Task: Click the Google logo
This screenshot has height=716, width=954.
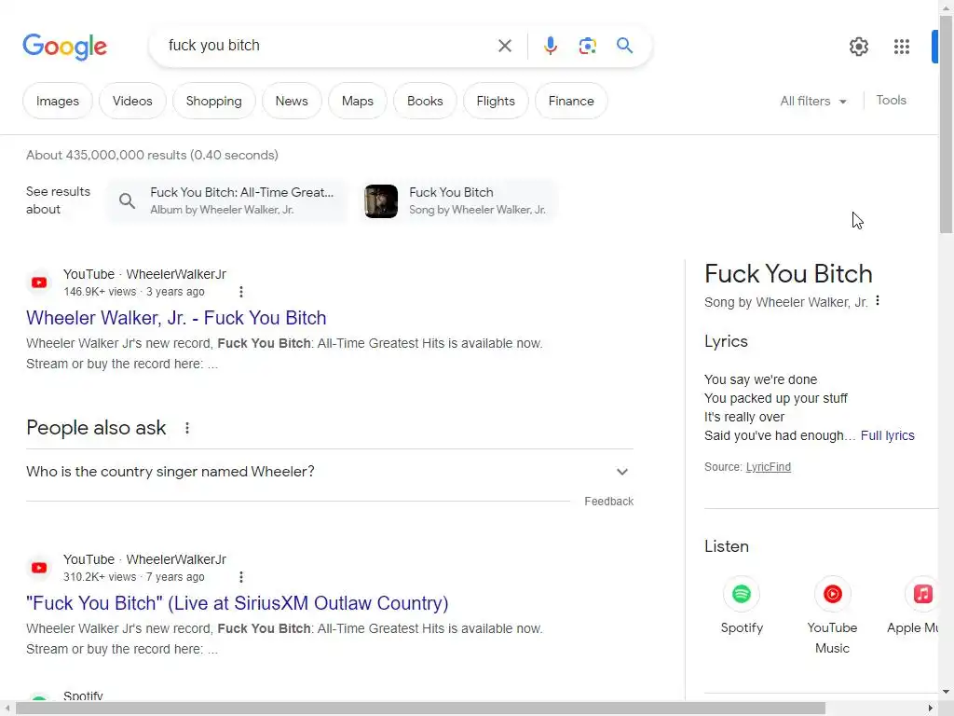Action: click(64, 47)
